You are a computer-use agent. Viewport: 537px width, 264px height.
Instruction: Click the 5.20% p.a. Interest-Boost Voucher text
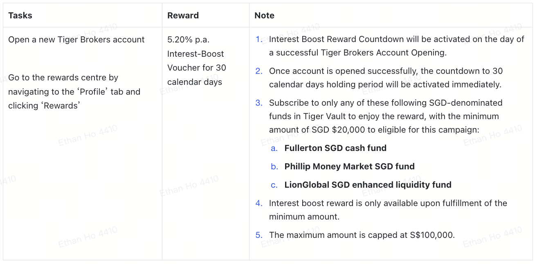pos(197,60)
